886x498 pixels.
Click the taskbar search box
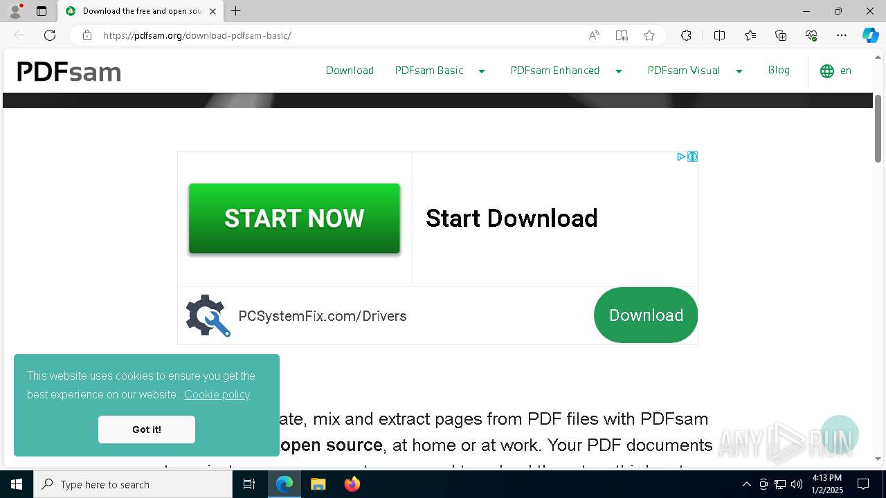[133, 484]
